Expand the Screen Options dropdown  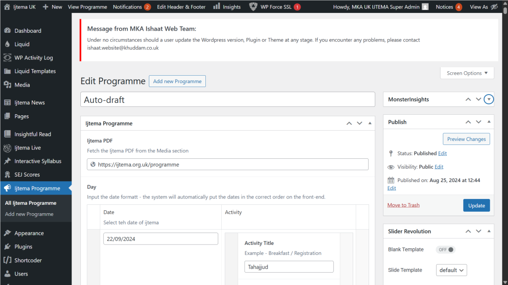tap(467, 73)
